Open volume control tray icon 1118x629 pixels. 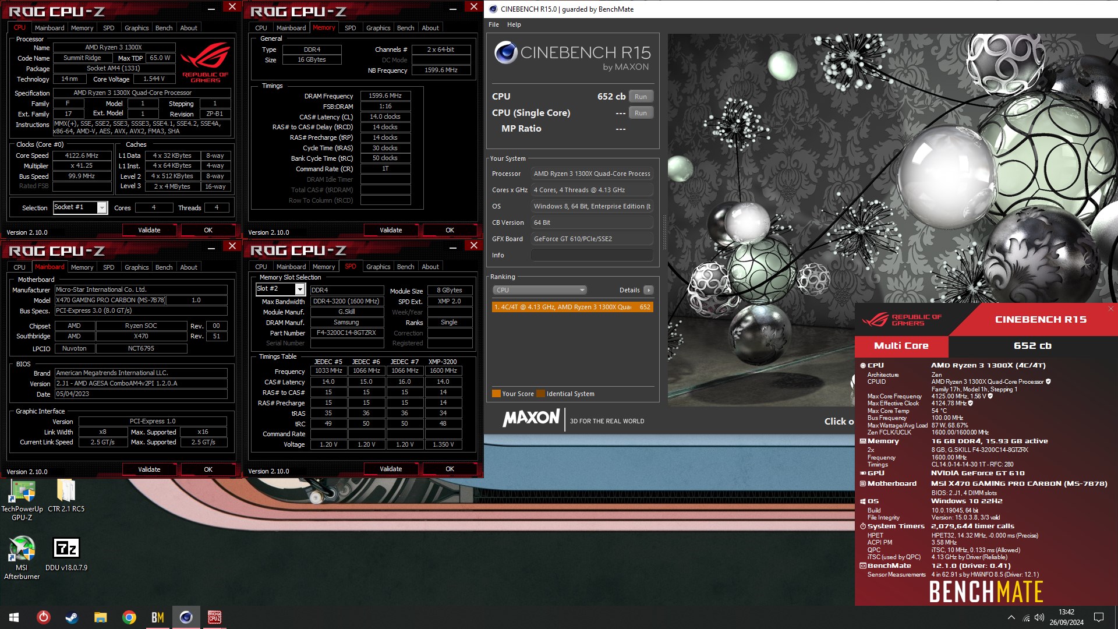(1039, 617)
